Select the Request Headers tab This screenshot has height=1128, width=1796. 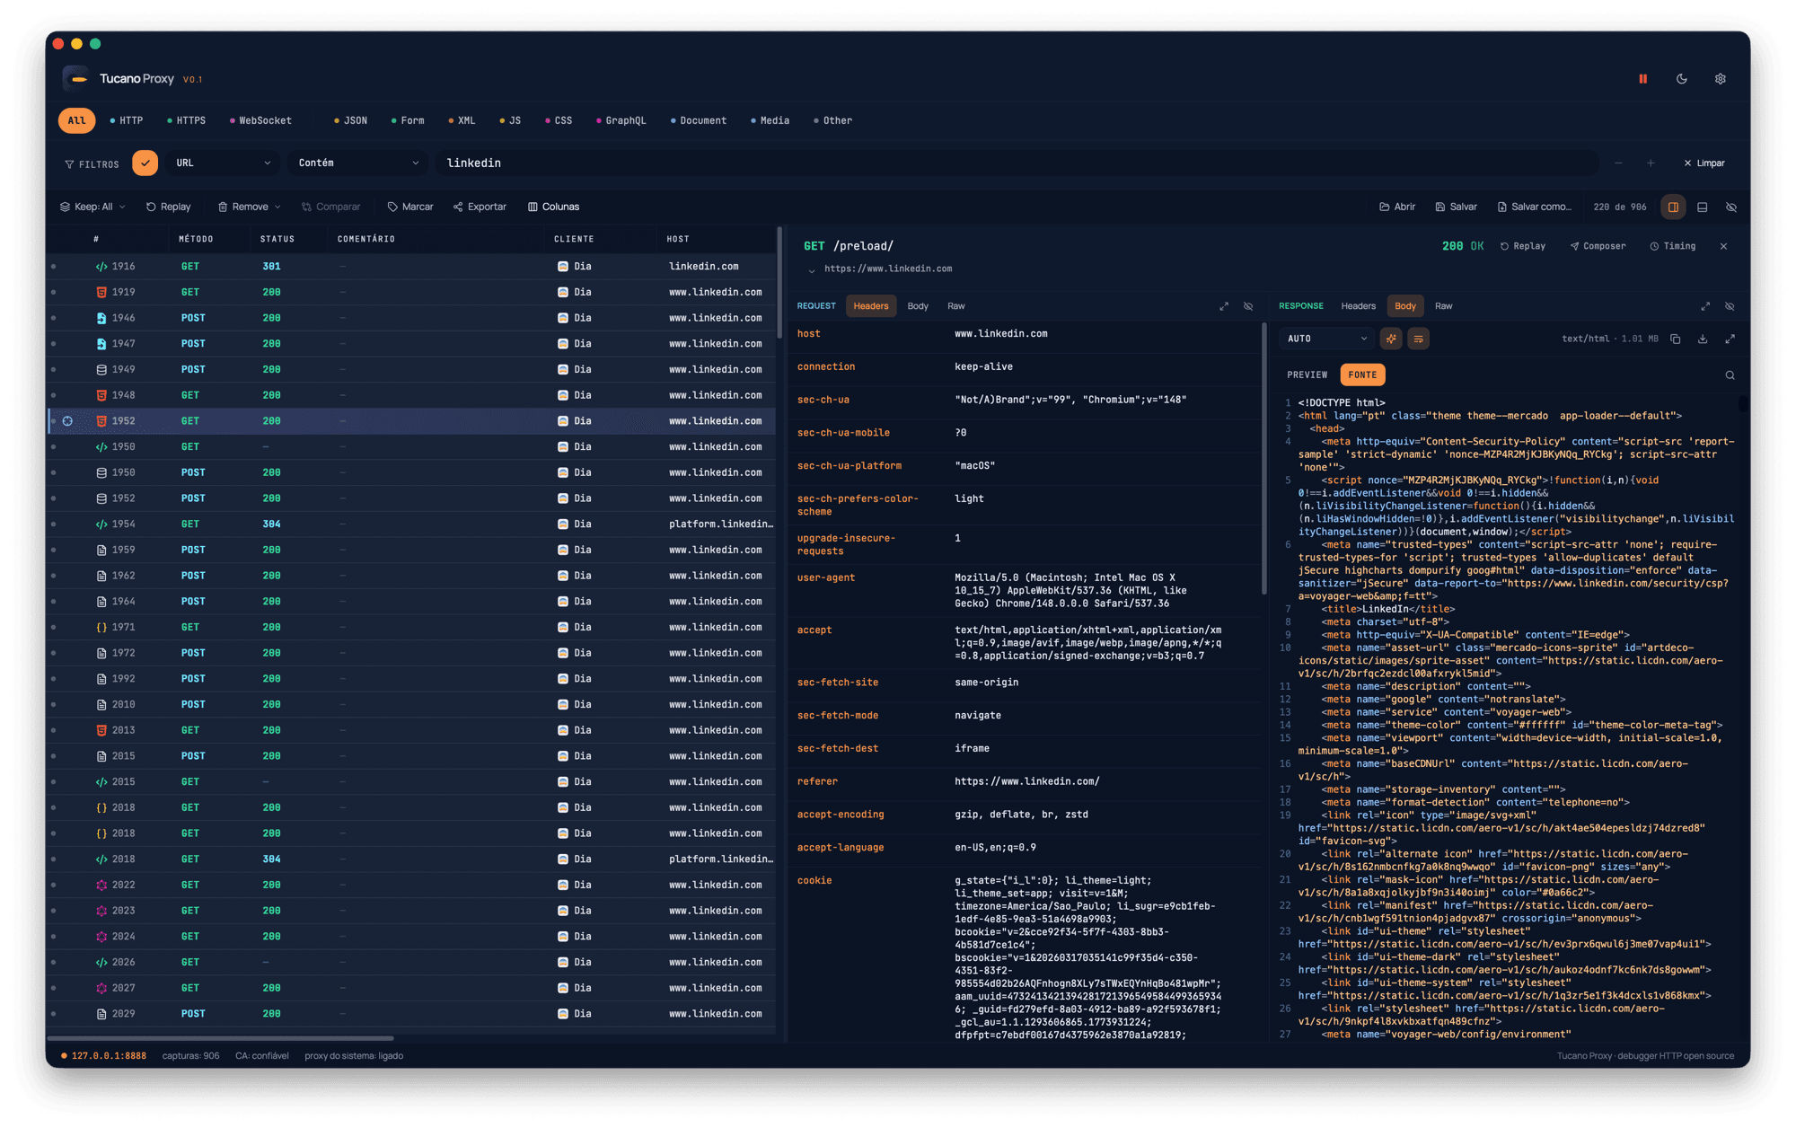point(870,306)
